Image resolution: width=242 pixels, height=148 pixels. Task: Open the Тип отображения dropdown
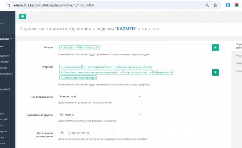[100, 96]
